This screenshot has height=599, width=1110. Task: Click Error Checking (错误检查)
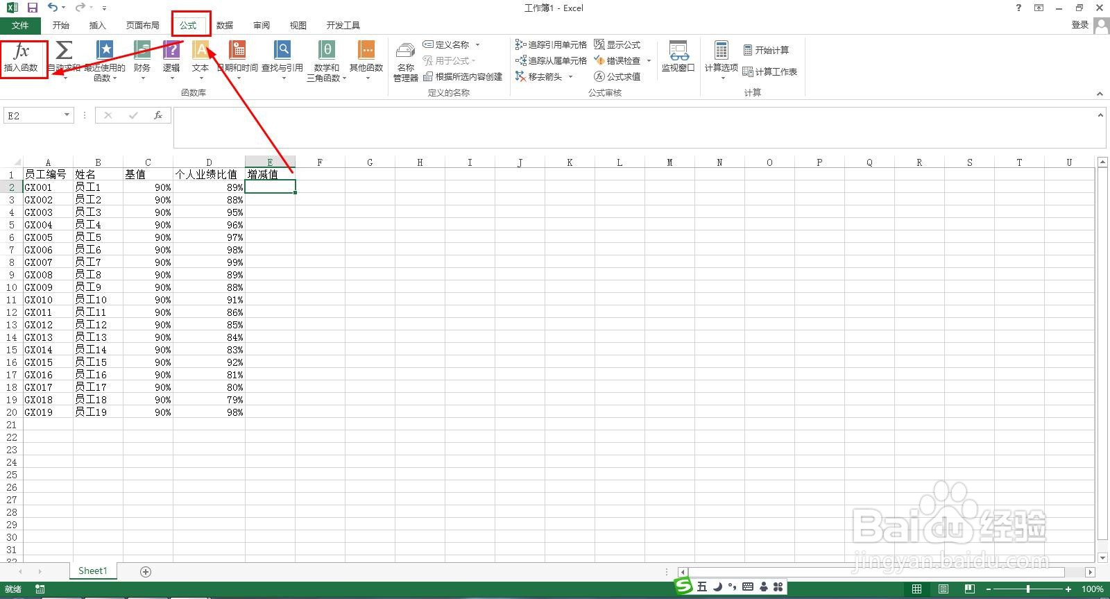(x=617, y=60)
